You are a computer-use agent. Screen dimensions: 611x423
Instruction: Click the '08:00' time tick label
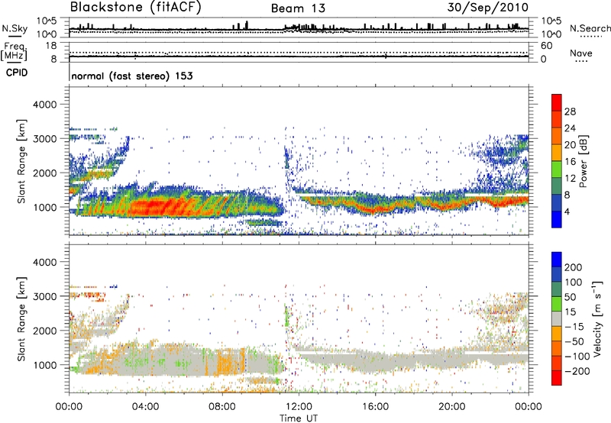click(x=222, y=407)
